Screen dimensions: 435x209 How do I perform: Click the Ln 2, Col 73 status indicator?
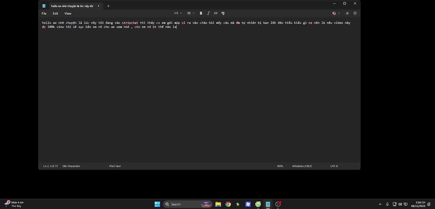(51, 166)
